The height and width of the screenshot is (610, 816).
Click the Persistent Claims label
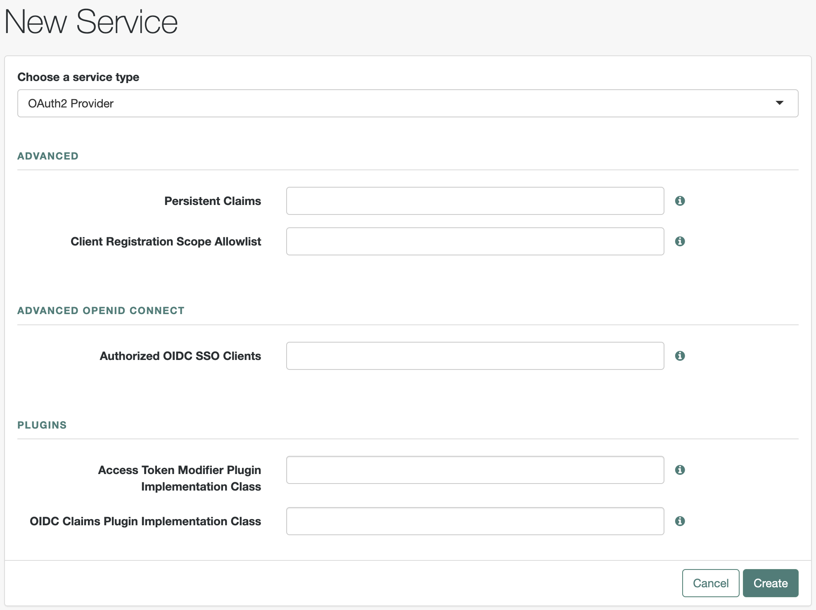pyautogui.click(x=212, y=201)
